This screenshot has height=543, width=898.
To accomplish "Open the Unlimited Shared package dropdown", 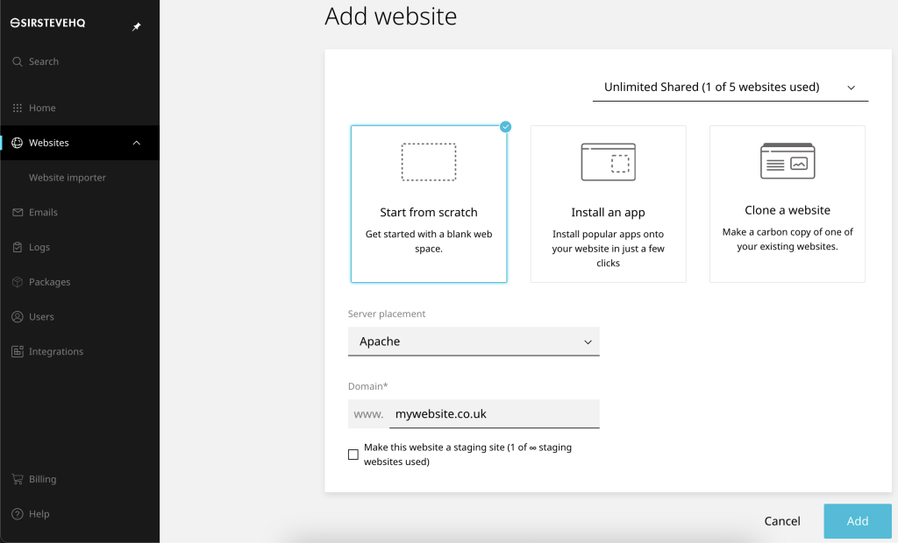I will (731, 88).
